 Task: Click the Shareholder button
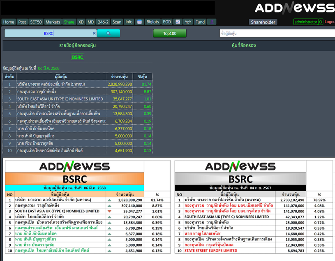coord(263,22)
